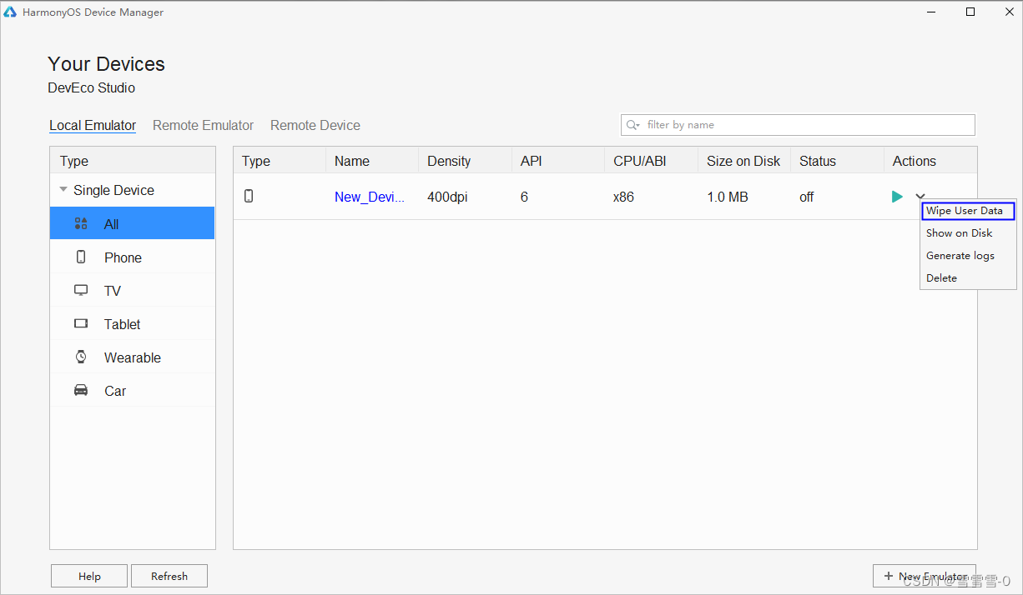
Task: Click the Type header of the category sidebar
Action: [133, 161]
